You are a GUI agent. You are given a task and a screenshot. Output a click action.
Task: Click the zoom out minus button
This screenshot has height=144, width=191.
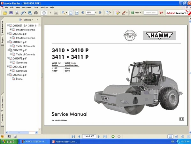[83, 13]
